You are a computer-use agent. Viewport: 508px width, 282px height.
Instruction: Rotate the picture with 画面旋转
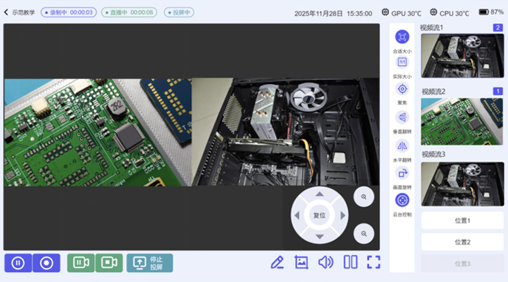click(402, 173)
